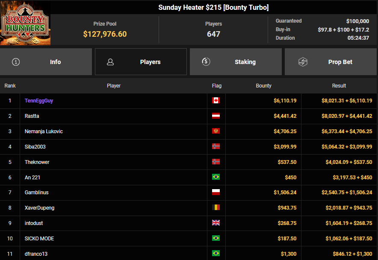Click the Result column header

339,86
